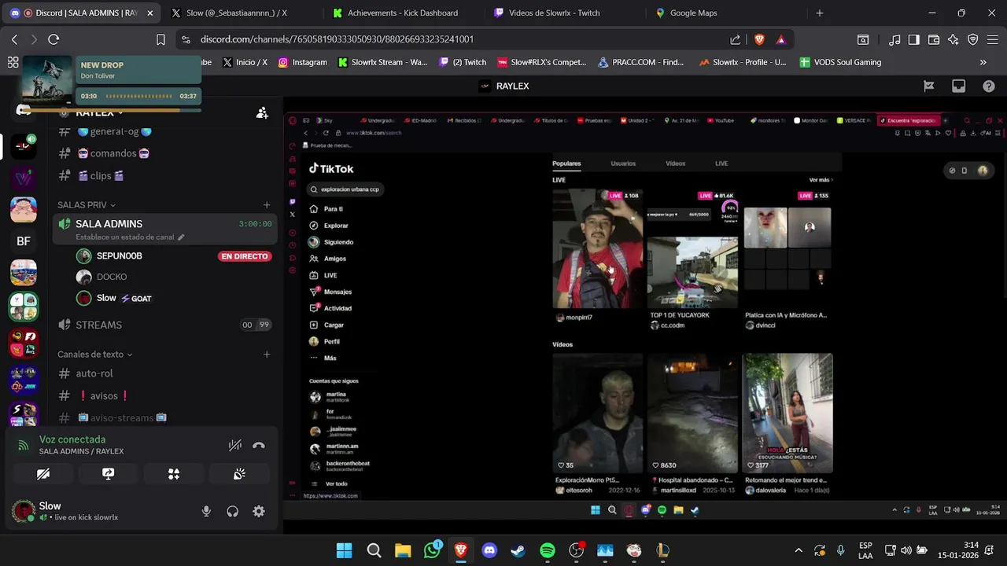Share your screen button in voice panel

[x=109, y=474]
